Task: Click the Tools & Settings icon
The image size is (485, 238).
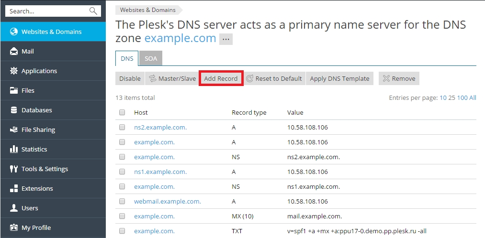Action: coord(13,169)
